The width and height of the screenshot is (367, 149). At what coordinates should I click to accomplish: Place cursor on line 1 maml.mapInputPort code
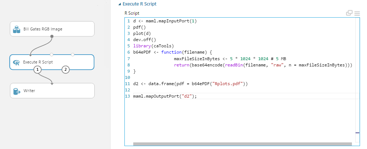pos(165,21)
